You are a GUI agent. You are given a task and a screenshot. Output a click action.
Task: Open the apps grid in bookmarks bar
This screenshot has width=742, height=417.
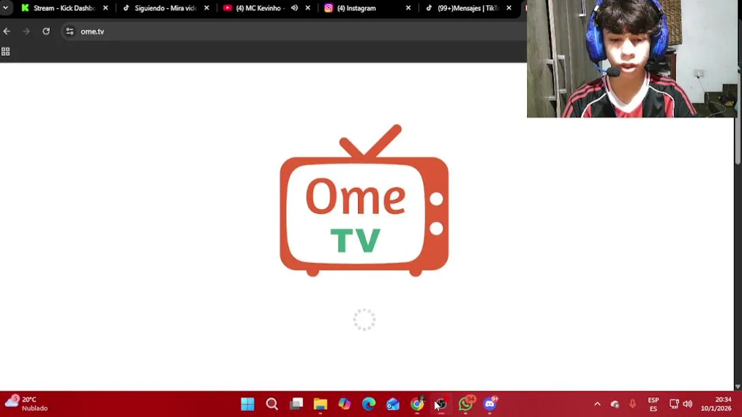coord(5,52)
